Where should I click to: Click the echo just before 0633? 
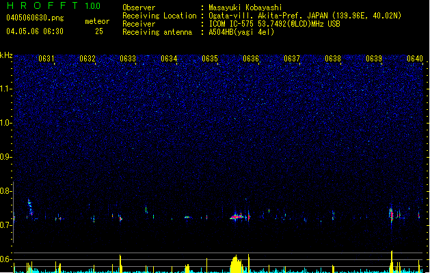120,218
